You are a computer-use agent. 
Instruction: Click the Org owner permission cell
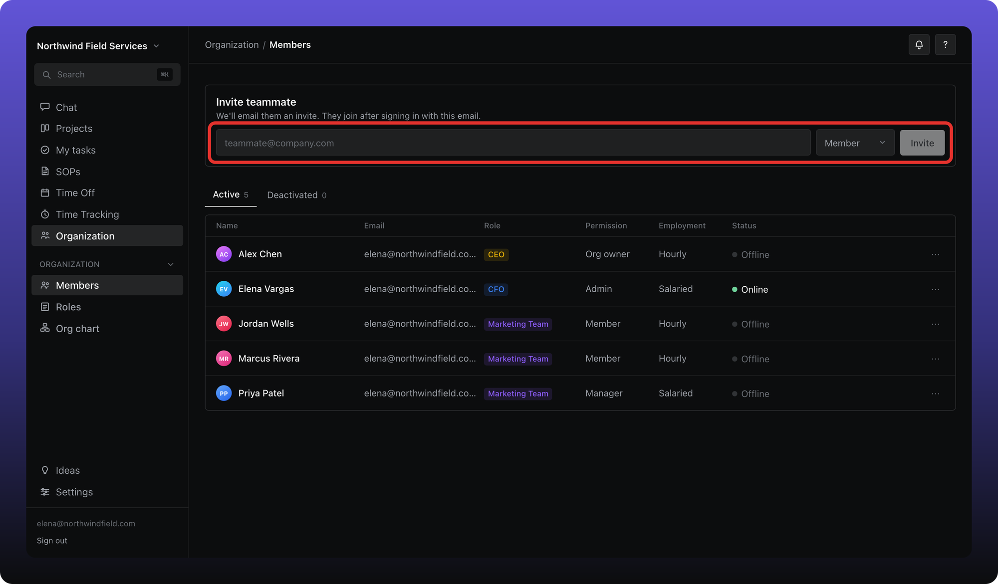click(607, 254)
